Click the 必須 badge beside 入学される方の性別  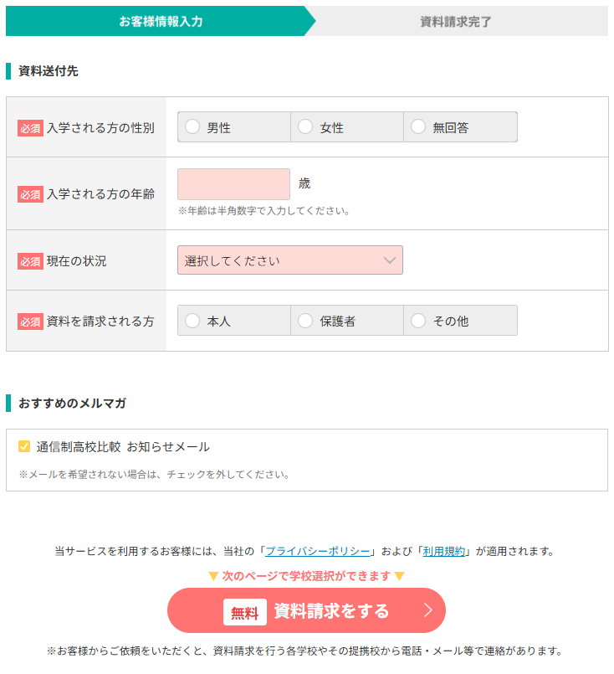[x=30, y=128]
